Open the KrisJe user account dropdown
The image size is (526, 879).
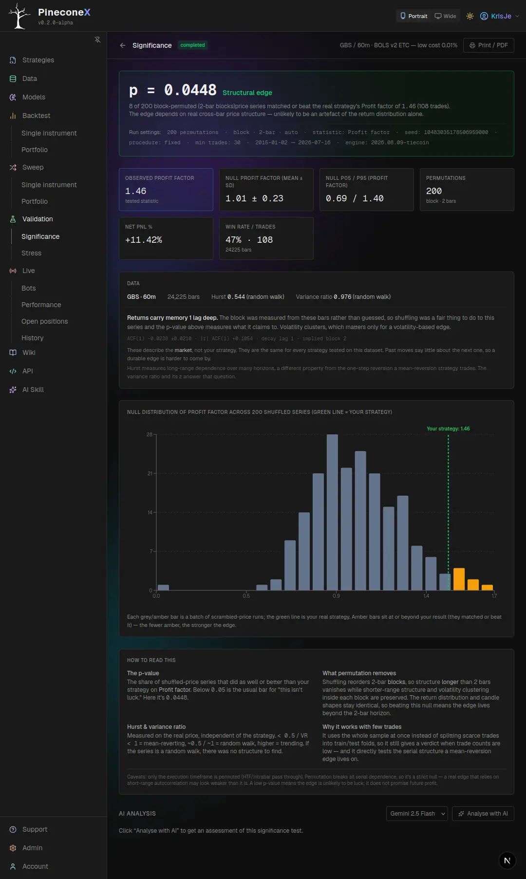tap(499, 16)
